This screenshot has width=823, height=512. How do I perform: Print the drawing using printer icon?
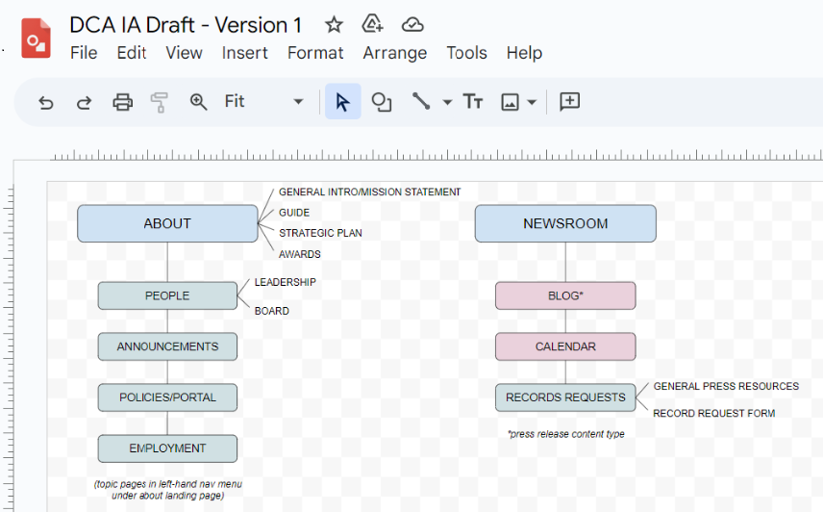[x=122, y=102]
